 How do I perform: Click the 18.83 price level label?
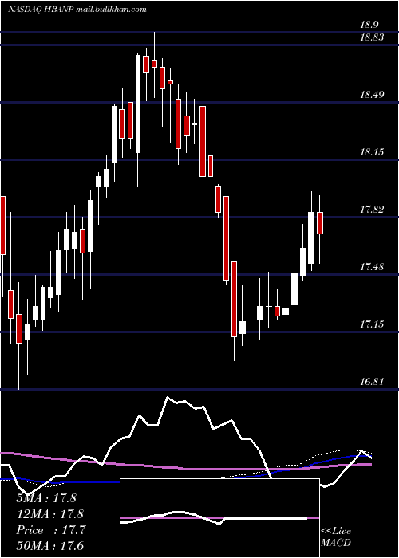(x=373, y=37)
